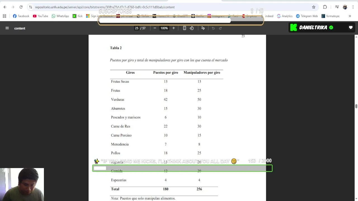358x201 pixels.
Task: Click the webcam overlay thumbnail
Action: pos(22,184)
